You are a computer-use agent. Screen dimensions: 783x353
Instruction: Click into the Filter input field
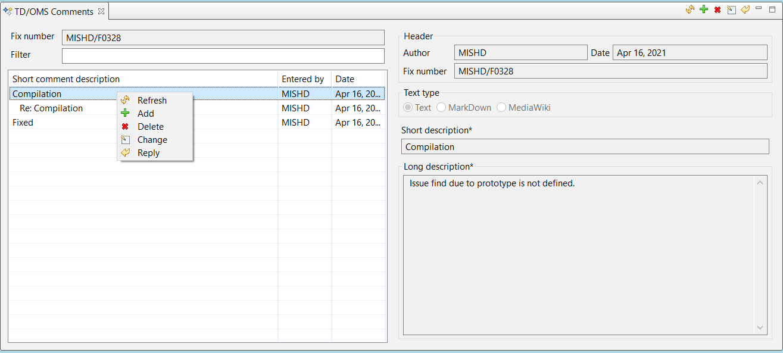[223, 56]
